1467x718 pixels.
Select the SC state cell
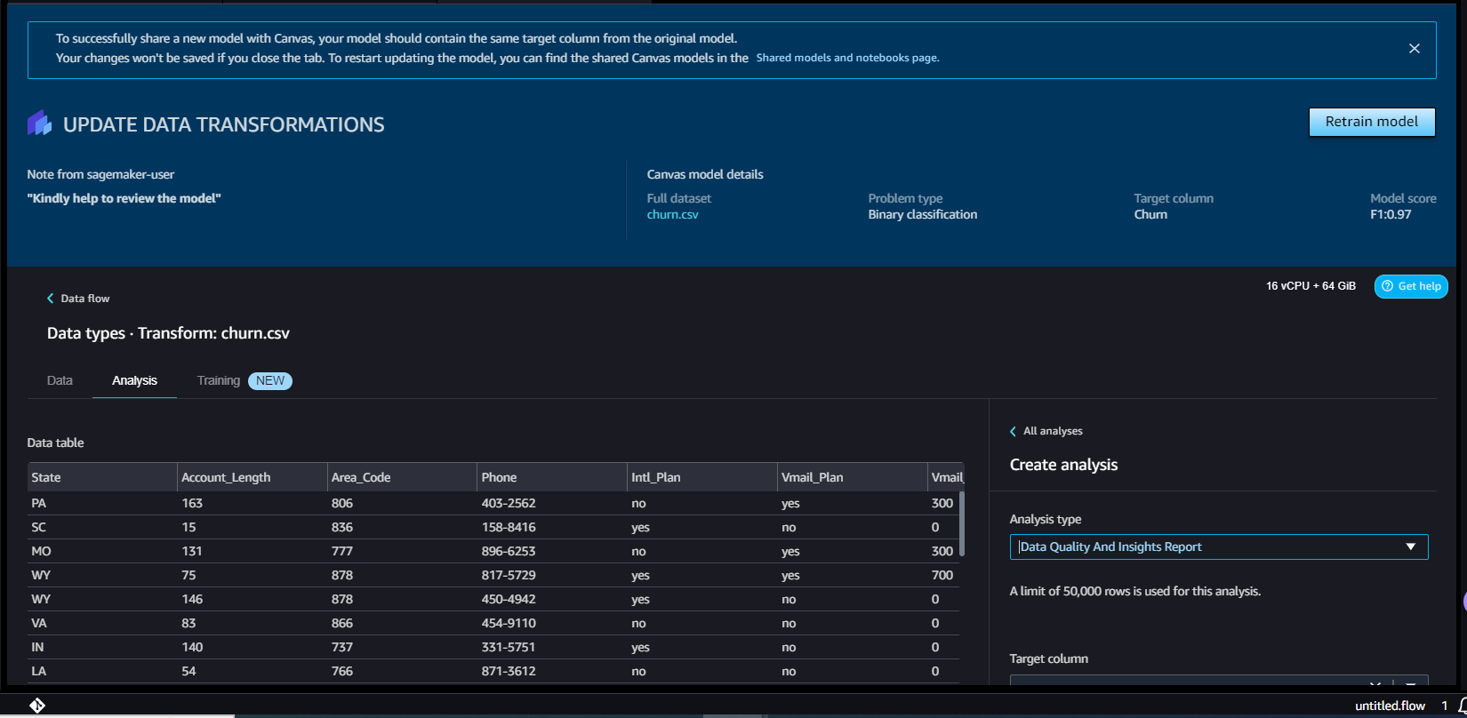pos(39,527)
